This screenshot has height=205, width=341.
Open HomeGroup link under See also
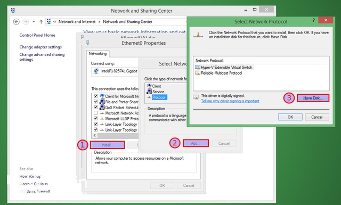(30, 176)
